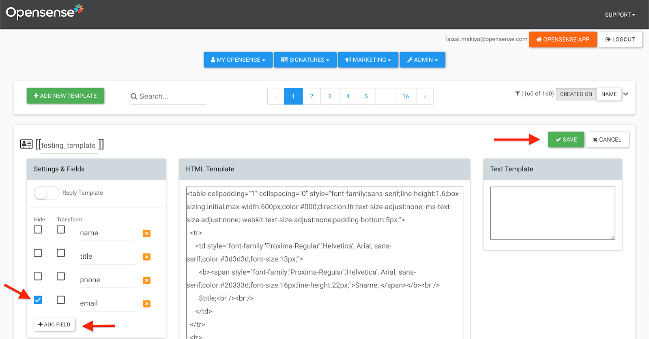Viewport: 649px width, 339px height.
Task: Remove the title field with orange X
Action: [147, 257]
